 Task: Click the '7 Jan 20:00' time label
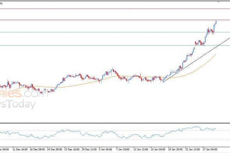123,149
